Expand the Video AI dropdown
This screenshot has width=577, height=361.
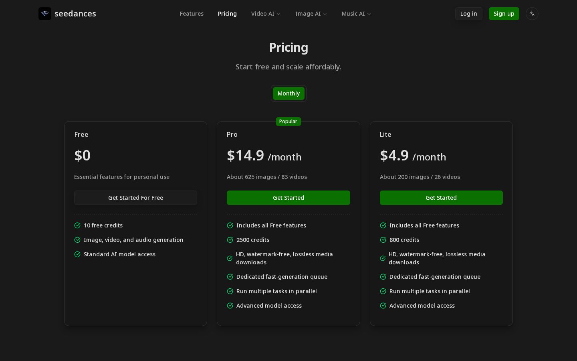(x=266, y=14)
